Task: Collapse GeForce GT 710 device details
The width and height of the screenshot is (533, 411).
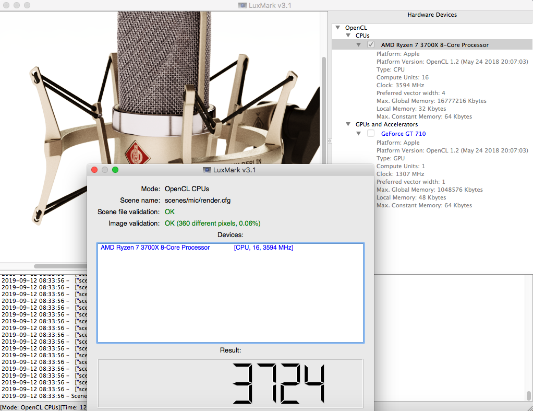Action: [x=359, y=134]
